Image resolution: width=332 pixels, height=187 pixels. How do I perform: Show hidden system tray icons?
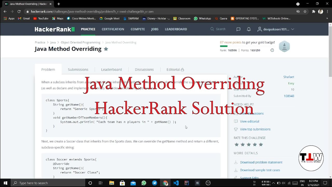pos(273,183)
